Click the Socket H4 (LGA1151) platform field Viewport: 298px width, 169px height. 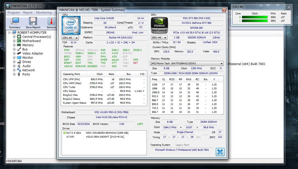(x=120, y=37)
